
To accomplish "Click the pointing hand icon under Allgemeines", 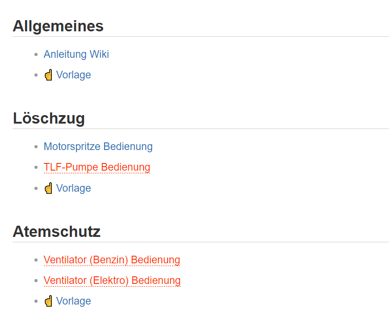I will pyautogui.click(x=48, y=75).
